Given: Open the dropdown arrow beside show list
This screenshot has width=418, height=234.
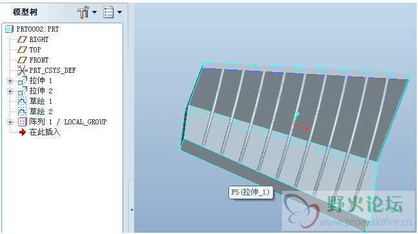Looking at the screenshot, I should [120, 12].
